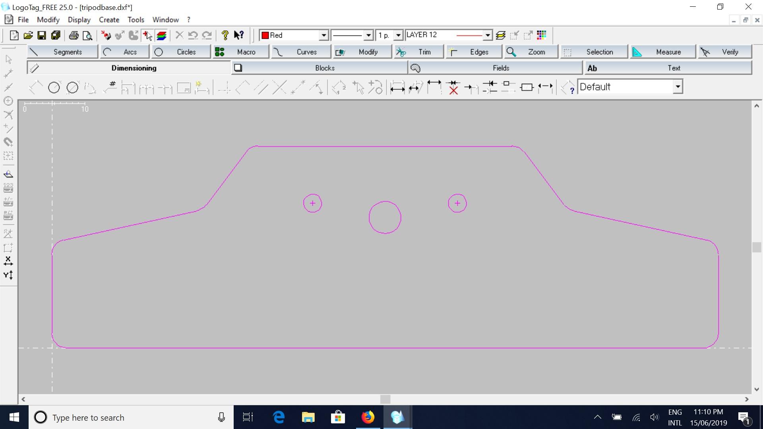The image size is (763, 429).
Task: Click the Save All multiple-disks icon
Action: 56,35
